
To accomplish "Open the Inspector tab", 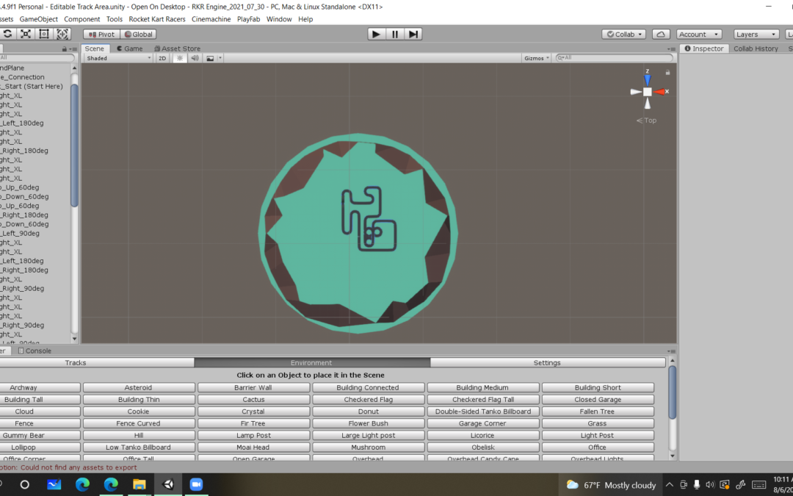I will coord(704,48).
